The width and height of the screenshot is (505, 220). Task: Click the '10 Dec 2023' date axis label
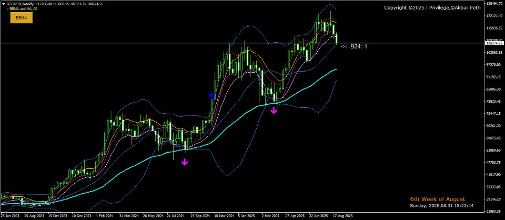[x=81, y=215]
